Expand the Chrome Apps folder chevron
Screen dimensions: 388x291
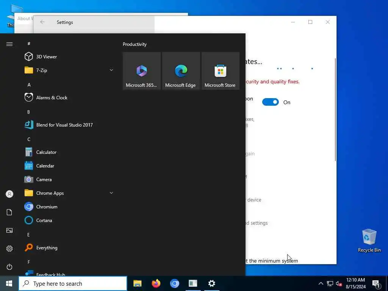click(111, 193)
